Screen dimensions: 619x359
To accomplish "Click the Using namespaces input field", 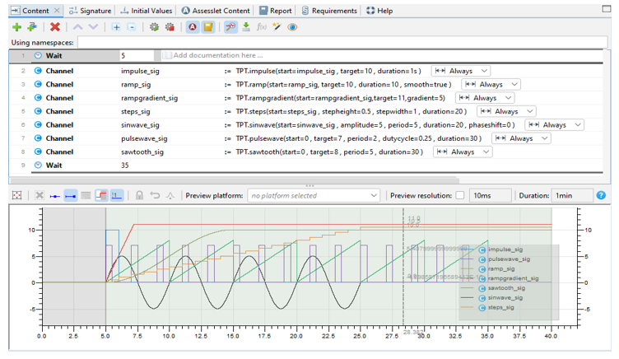I will [x=342, y=42].
